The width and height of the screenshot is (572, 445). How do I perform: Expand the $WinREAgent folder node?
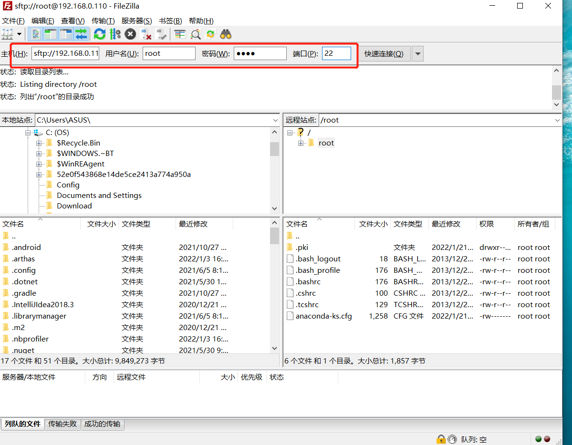(39, 164)
